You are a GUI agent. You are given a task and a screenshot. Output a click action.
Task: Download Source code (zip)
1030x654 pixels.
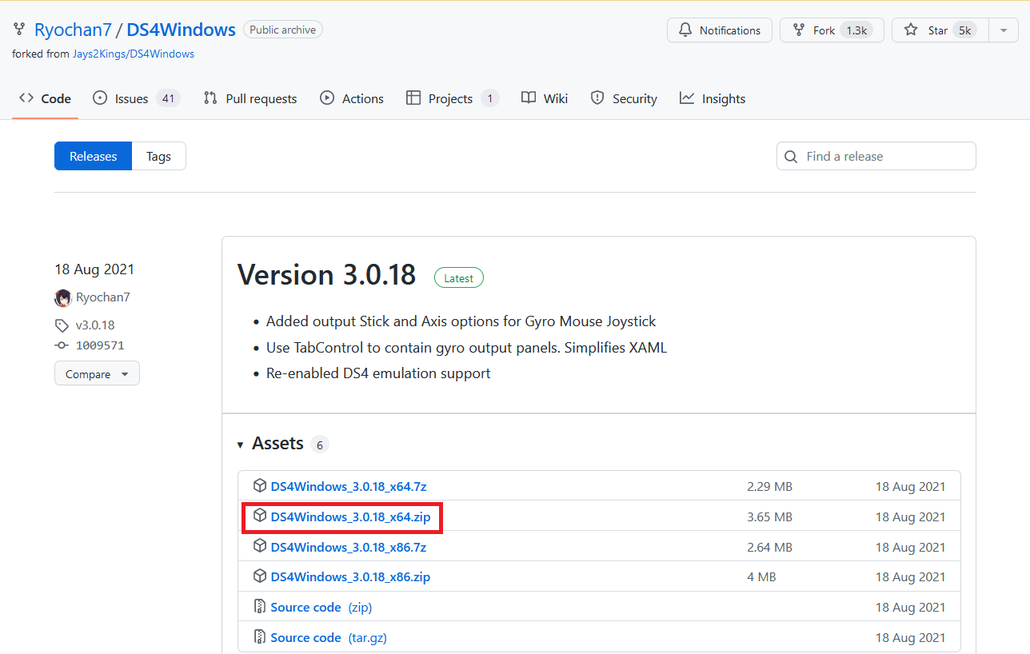point(321,608)
